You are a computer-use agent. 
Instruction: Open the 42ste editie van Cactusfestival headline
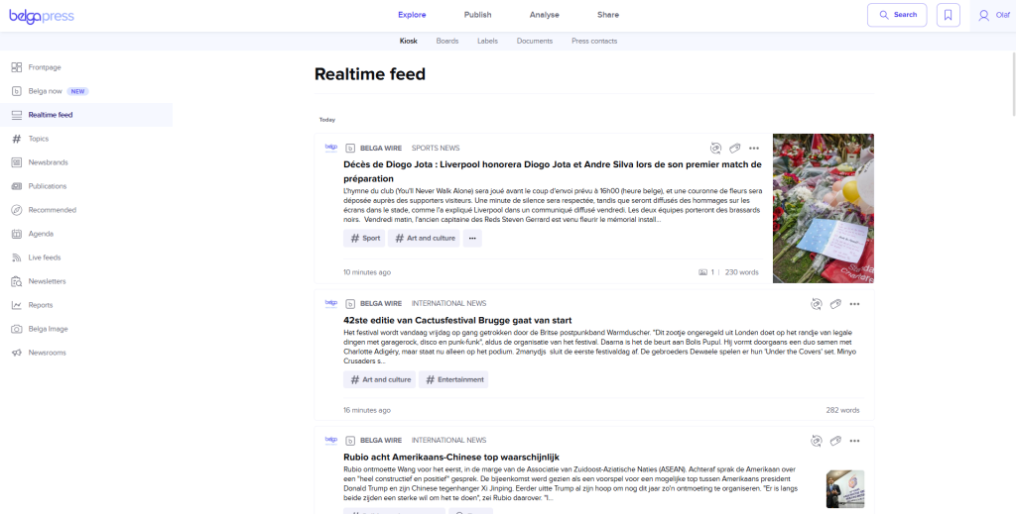pos(457,320)
